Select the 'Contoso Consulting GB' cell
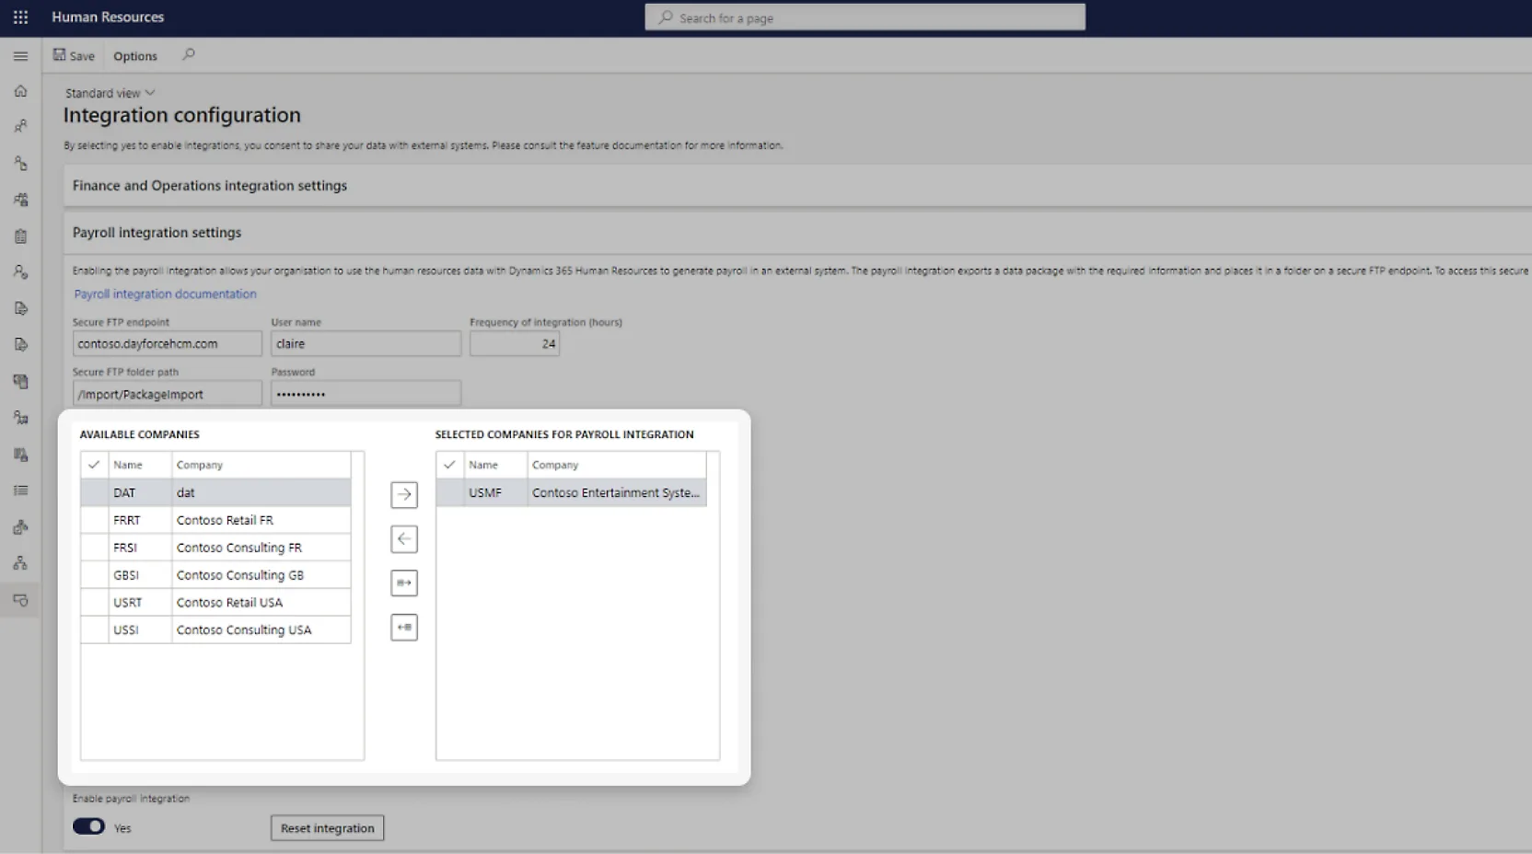1532x854 pixels. click(261, 575)
